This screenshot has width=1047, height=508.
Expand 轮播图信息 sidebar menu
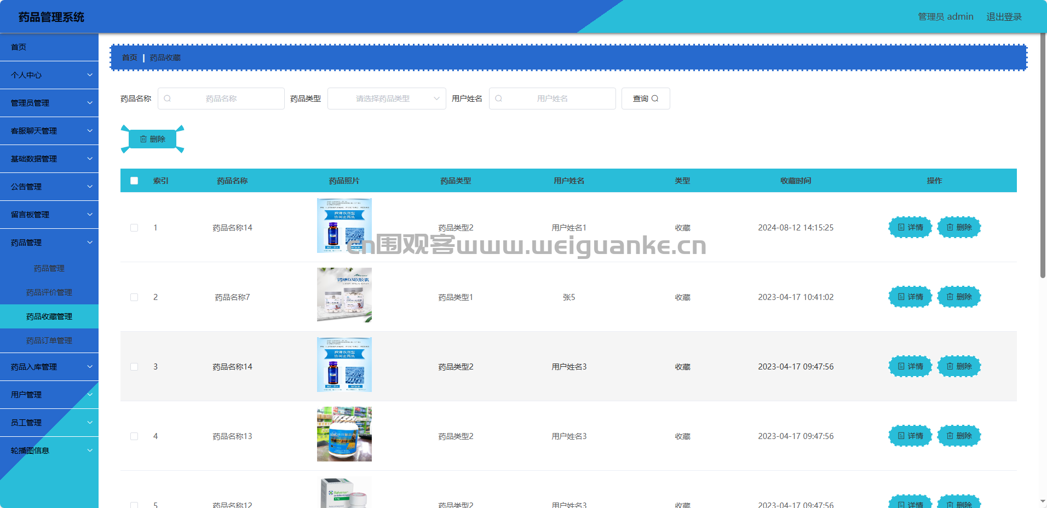tap(49, 451)
